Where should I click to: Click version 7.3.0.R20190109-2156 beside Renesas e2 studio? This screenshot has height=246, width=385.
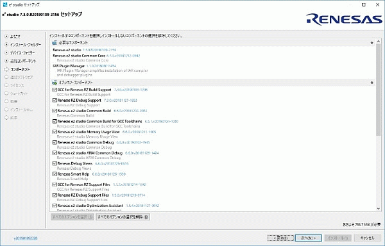pyautogui.click(x=99, y=50)
